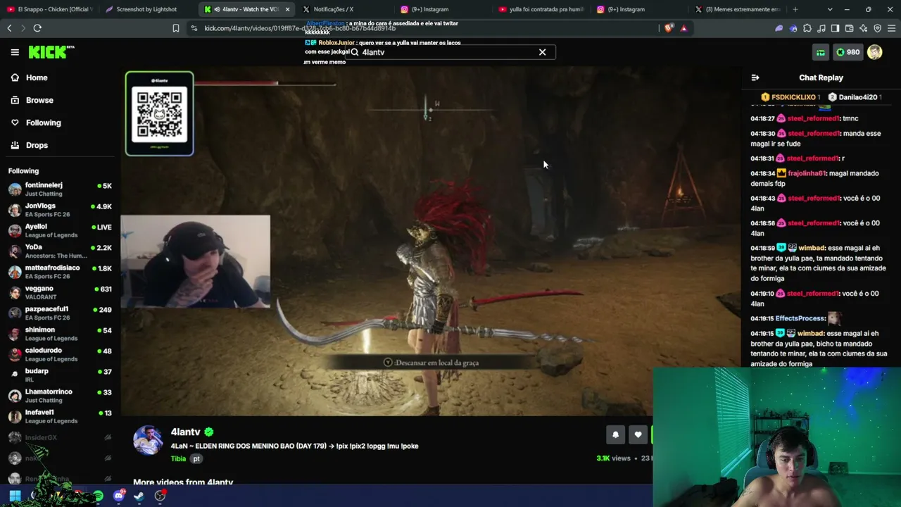Open offline InsiderGX channel

click(60, 437)
